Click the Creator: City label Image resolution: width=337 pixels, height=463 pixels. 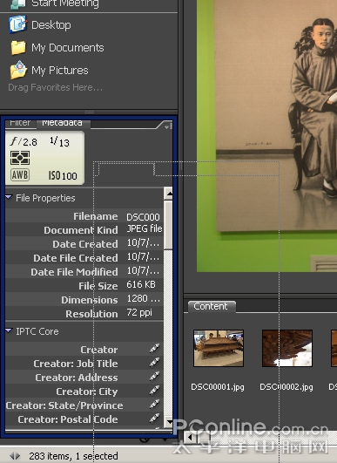pos(87,392)
